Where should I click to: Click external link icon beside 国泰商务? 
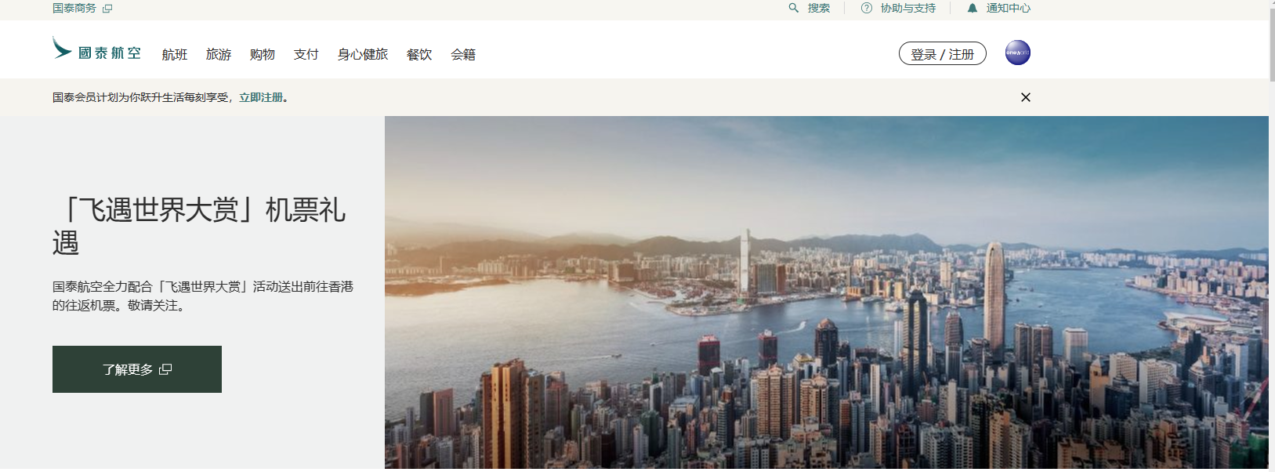pos(107,8)
